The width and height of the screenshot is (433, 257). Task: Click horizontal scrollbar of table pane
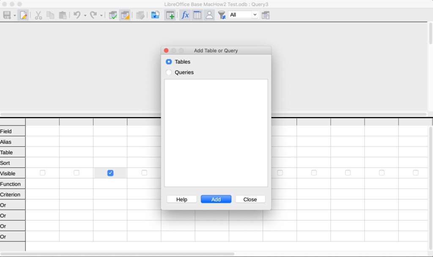tap(214, 114)
